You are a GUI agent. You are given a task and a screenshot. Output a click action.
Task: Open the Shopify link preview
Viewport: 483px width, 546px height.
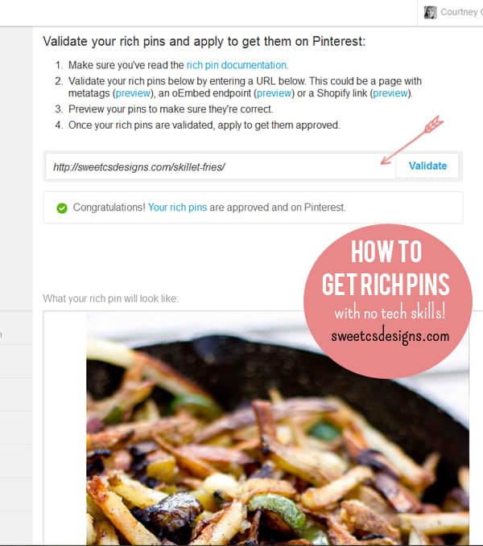coord(390,93)
